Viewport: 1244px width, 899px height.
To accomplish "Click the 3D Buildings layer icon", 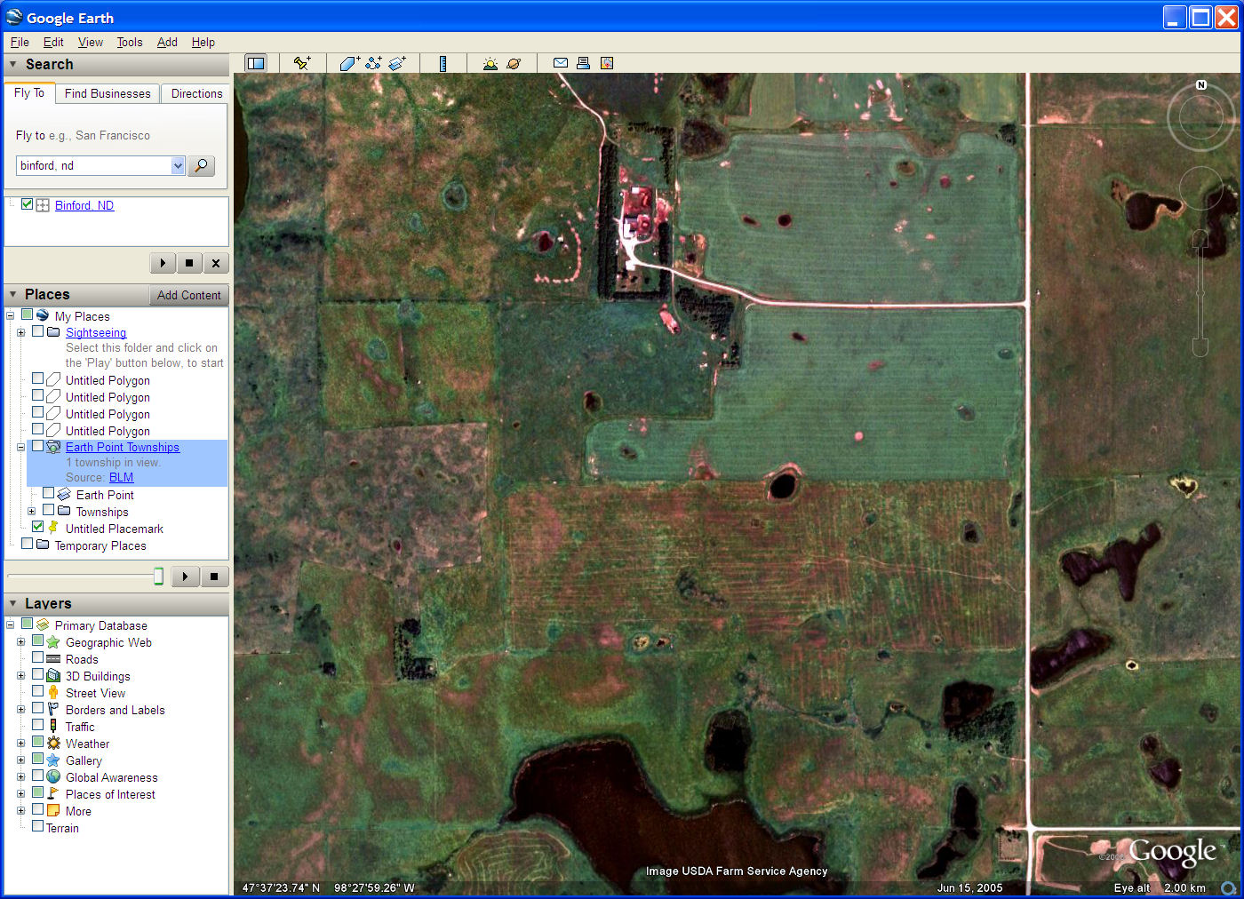I will tap(53, 676).
